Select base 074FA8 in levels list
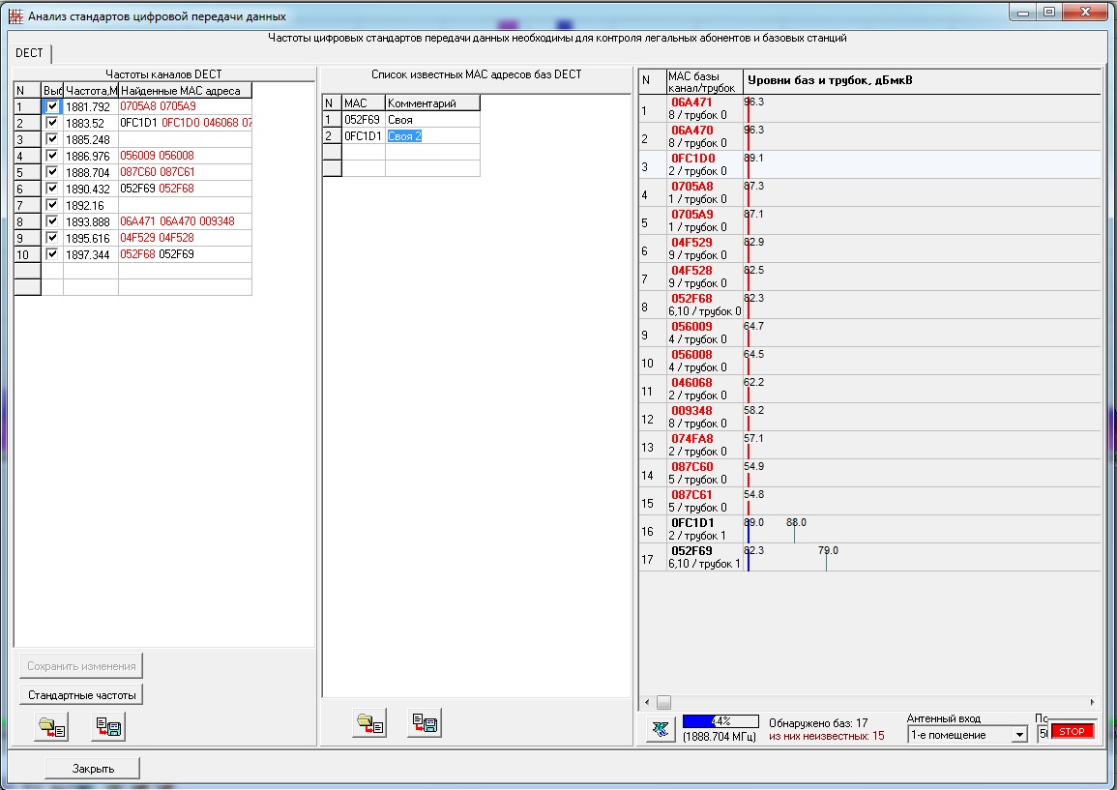 point(869,445)
